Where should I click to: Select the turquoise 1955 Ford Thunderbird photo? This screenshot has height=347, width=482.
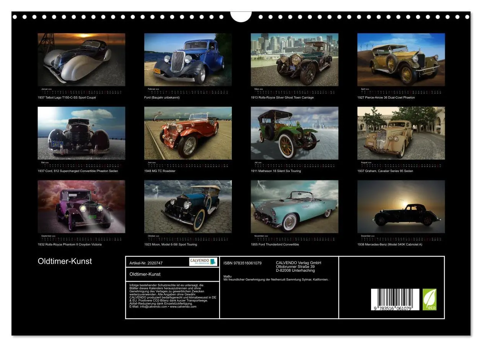click(x=295, y=207)
